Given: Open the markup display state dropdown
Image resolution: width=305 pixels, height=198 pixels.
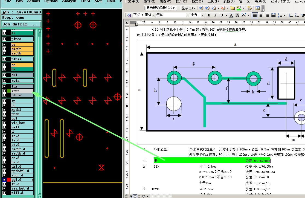Looking at the screenshot, I should click(179, 8).
